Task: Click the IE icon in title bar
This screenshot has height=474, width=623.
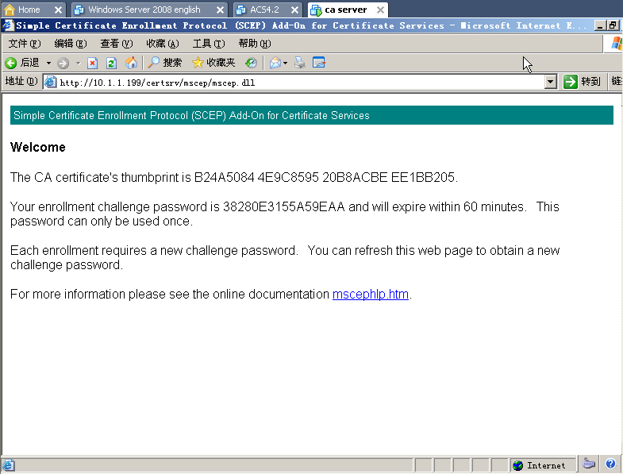Action: click(x=8, y=25)
